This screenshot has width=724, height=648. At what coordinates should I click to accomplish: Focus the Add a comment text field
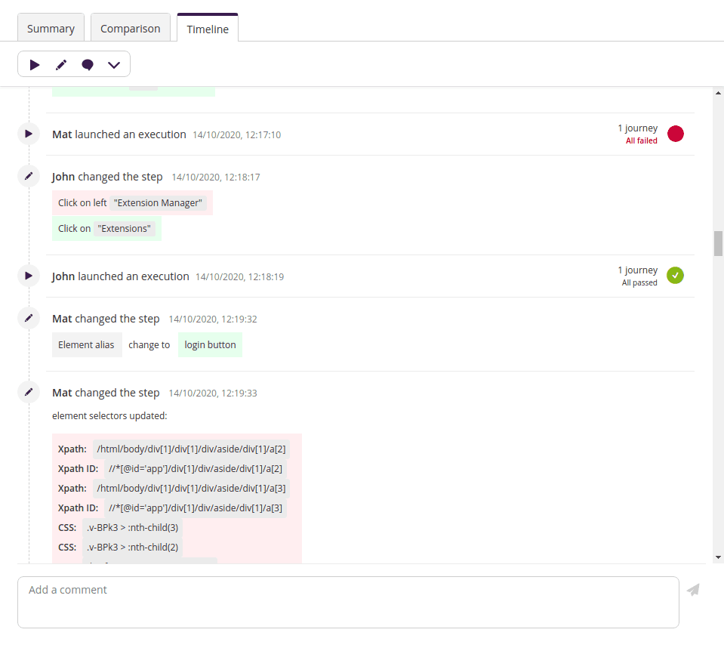(x=348, y=602)
